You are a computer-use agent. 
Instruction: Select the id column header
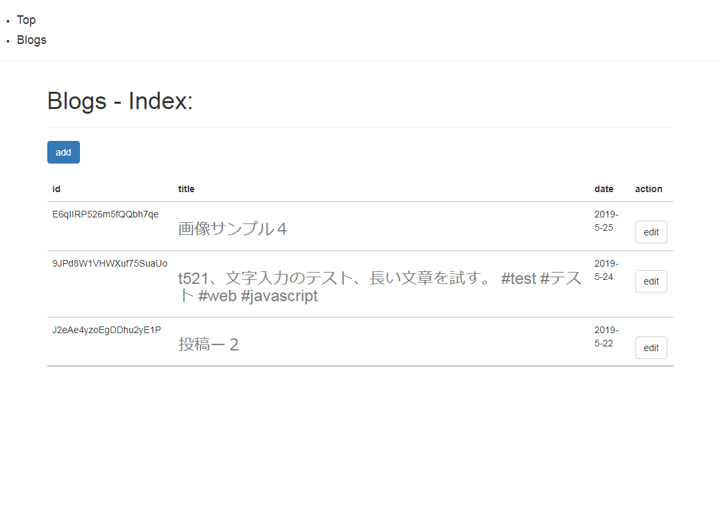(x=56, y=189)
